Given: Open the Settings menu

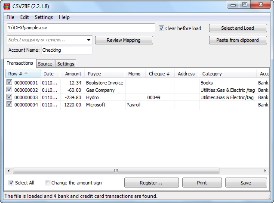Looking at the screenshot, I should [x=44, y=17].
